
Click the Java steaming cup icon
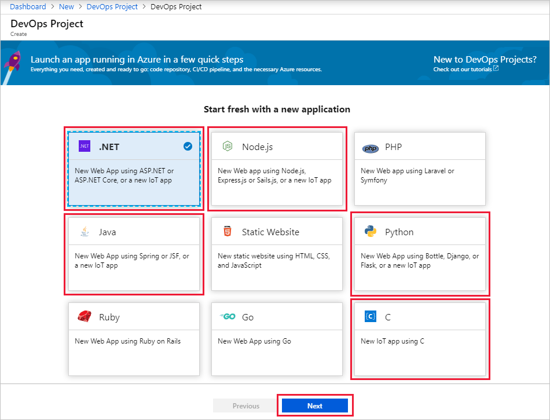coord(85,231)
